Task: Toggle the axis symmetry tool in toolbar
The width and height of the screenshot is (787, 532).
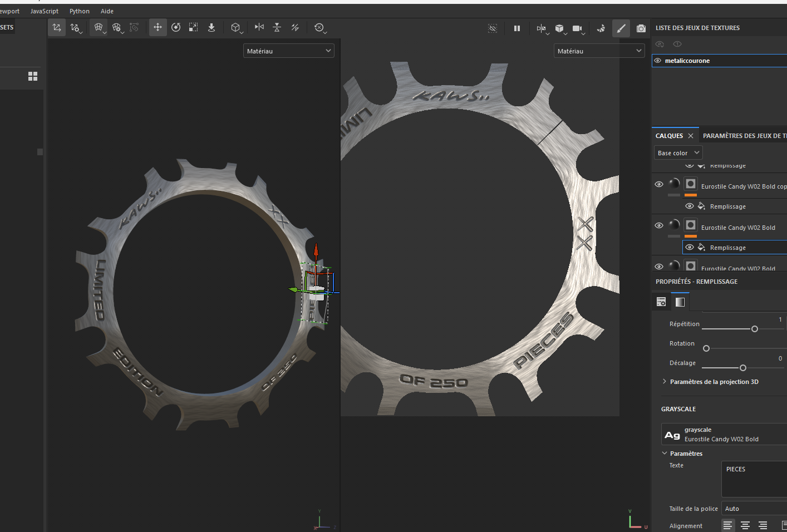Action: (x=57, y=27)
